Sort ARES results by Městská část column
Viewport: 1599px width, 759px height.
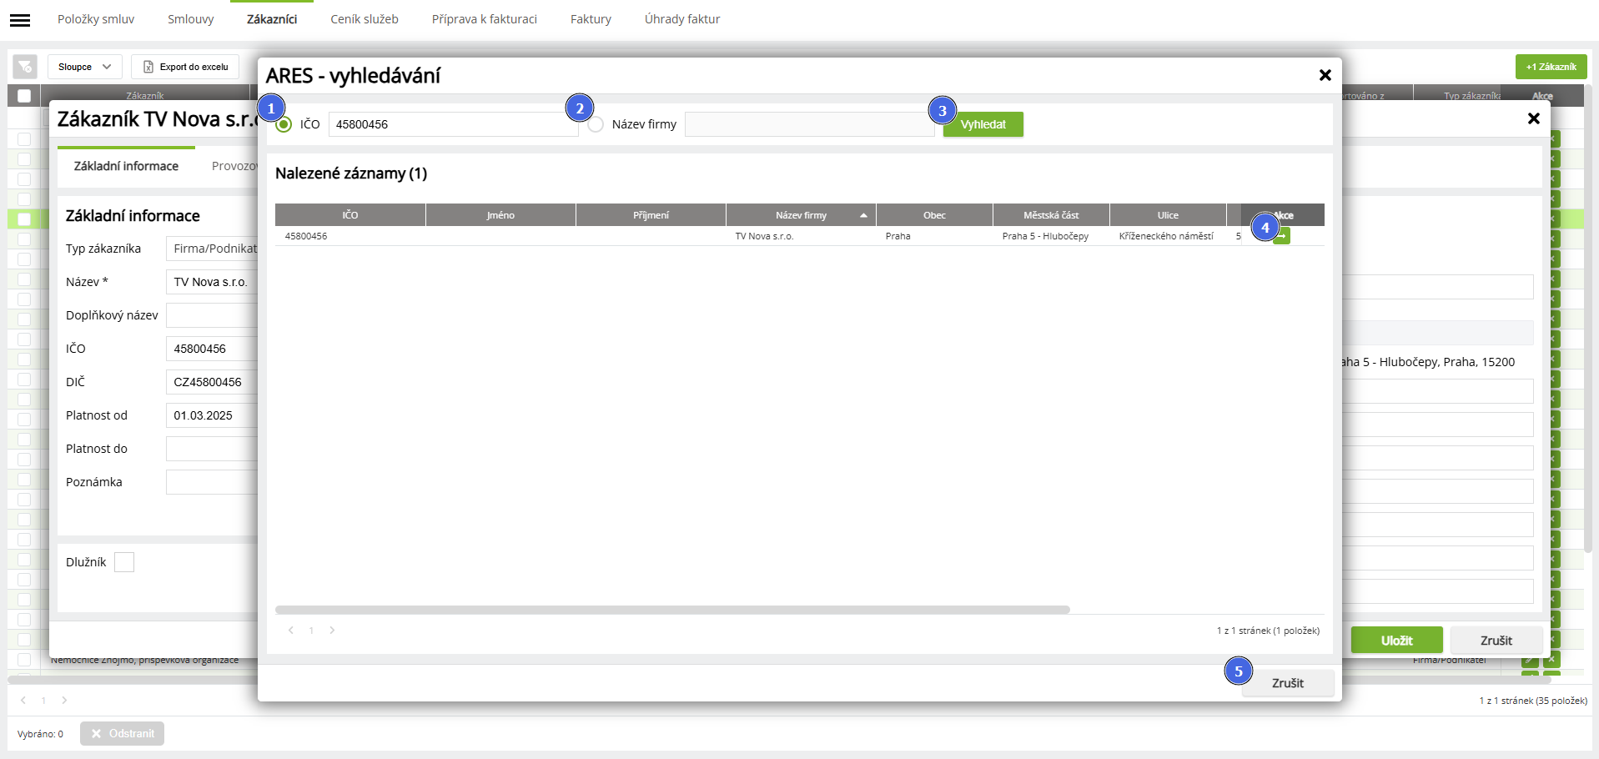click(1051, 215)
